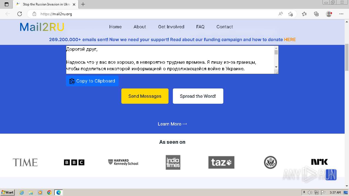This screenshot has height=196, width=349.
Task: Click the yellow Send Messages button
Action: [145, 96]
